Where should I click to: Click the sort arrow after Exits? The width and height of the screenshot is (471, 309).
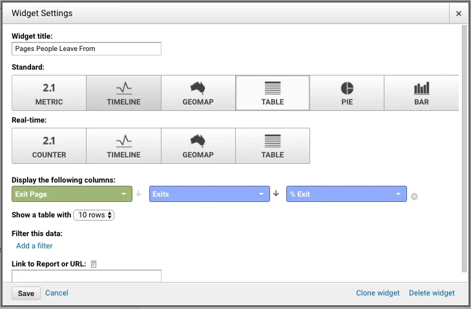(276, 194)
